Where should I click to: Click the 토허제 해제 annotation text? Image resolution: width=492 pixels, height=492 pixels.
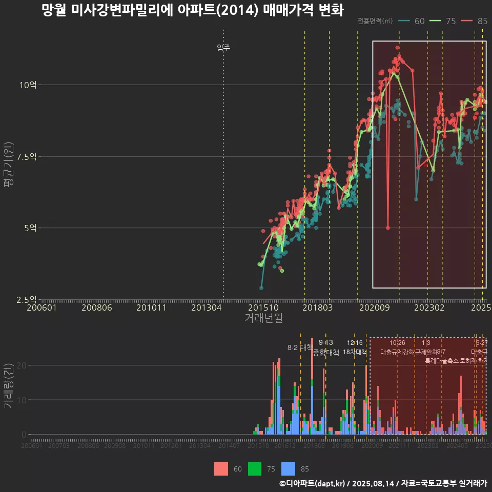pyautogui.click(x=474, y=361)
